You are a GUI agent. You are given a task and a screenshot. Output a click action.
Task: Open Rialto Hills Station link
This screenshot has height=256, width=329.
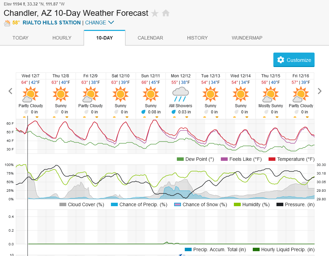(52, 23)
